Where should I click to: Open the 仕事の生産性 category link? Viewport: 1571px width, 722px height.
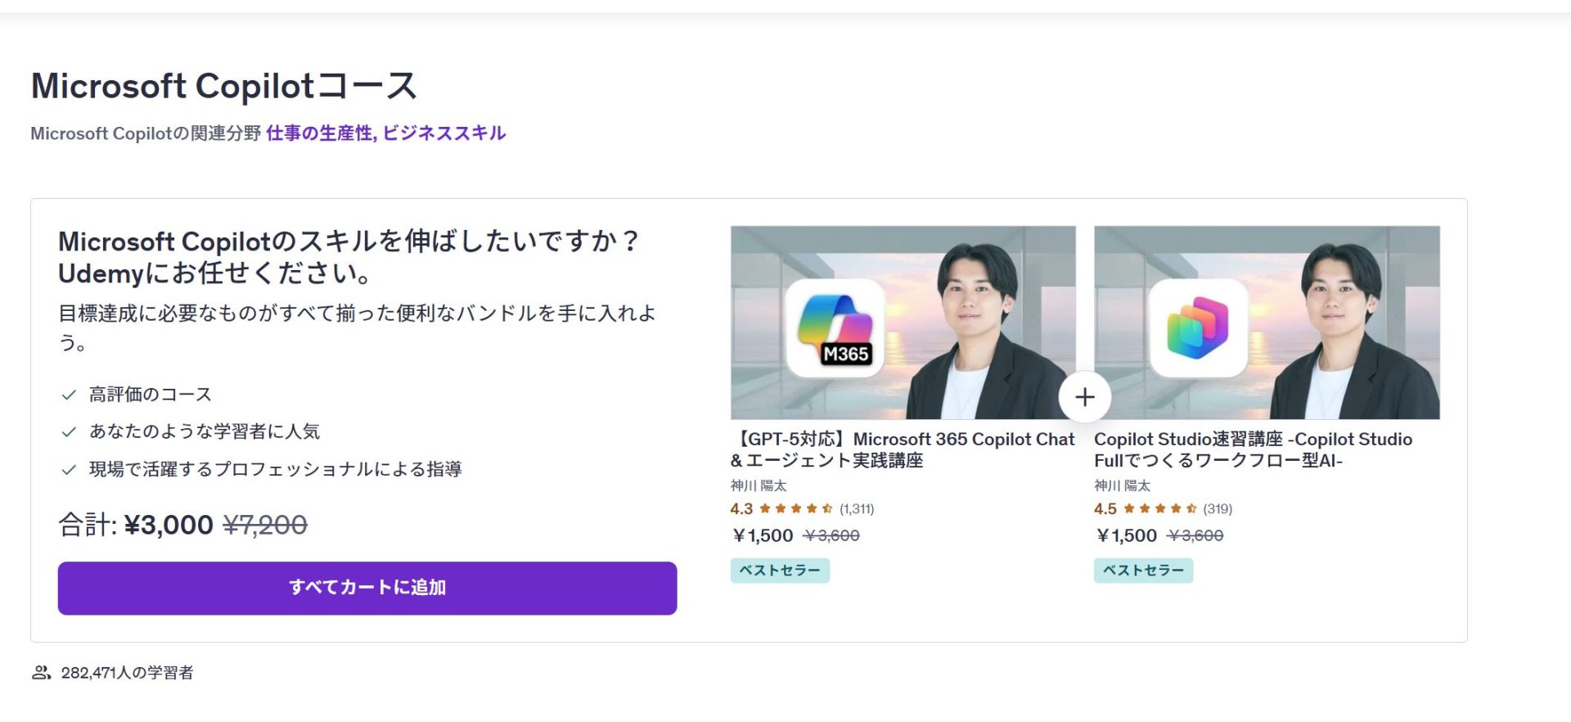coord(319,133)
